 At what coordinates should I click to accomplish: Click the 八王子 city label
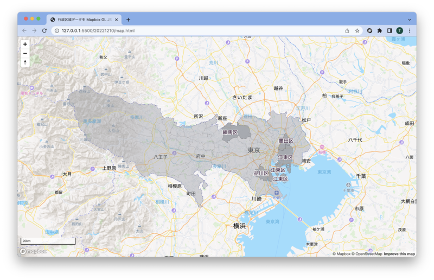[x=161, y=157]
